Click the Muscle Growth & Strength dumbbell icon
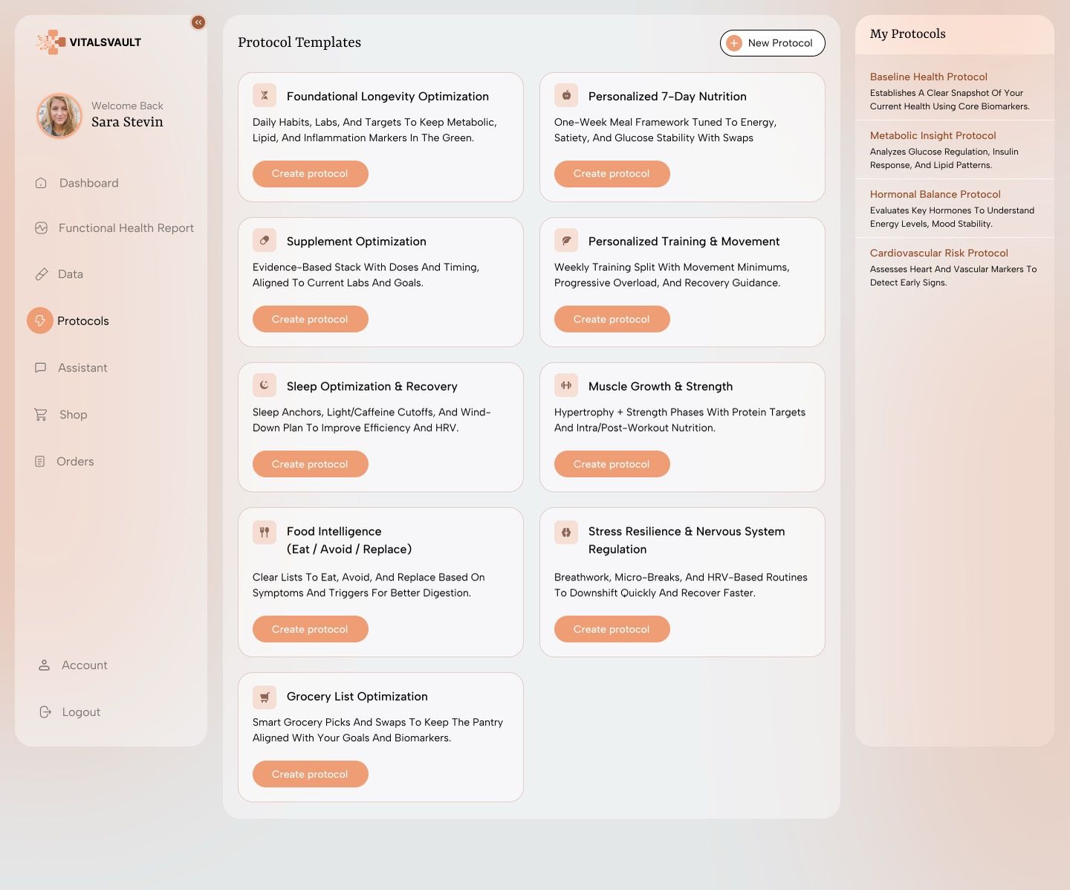The height and width of the screenshot is (890, 1070). [566, 385]
